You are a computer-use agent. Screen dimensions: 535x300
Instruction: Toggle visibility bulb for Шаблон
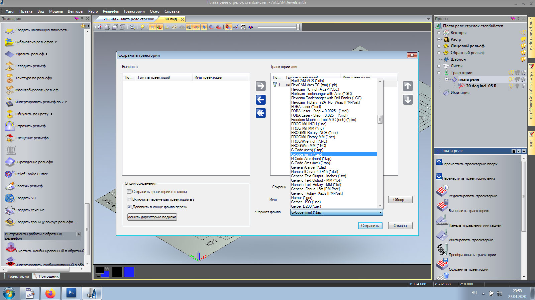coord(523,59)
